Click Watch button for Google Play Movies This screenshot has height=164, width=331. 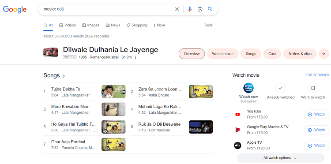[x=316, y=130]
